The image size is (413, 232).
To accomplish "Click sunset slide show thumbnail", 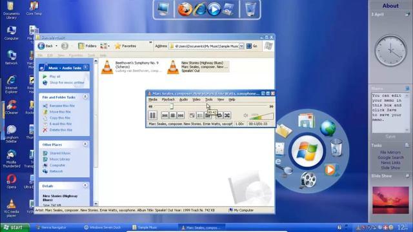I will click(390, 200).
